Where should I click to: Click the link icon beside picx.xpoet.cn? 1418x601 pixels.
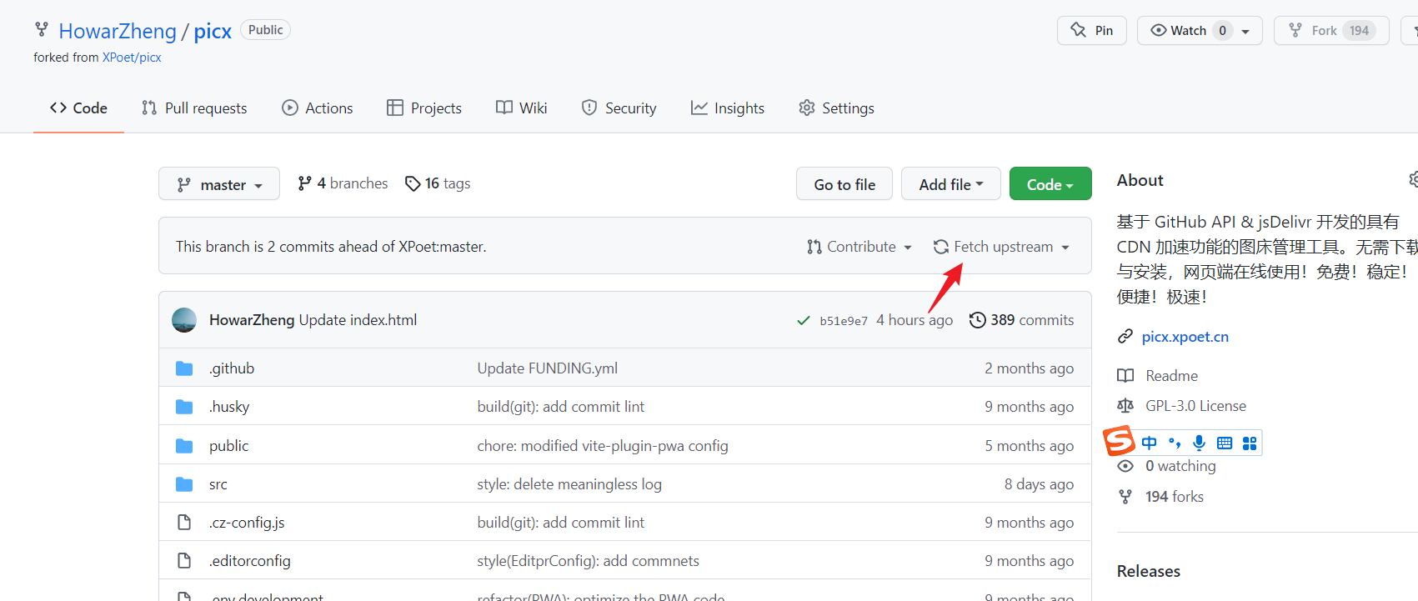tap(1125, 337)
